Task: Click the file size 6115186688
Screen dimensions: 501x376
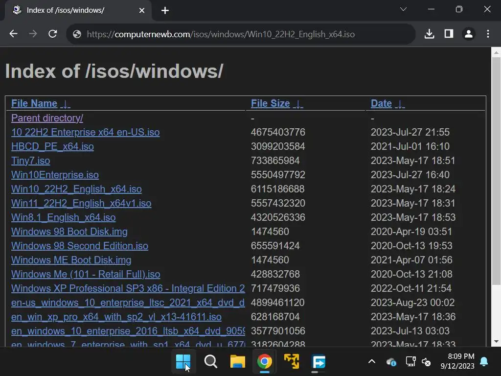Action: click(x=278, y=189)
